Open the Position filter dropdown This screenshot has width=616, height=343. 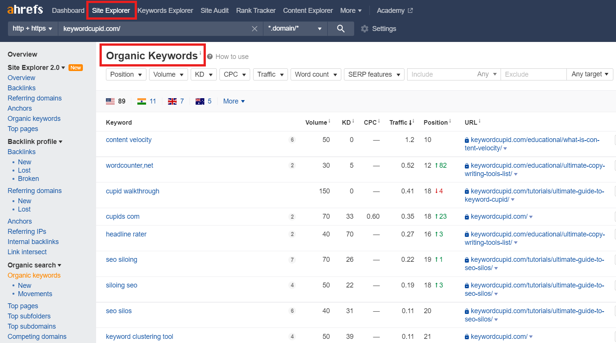tap(126, 74)
